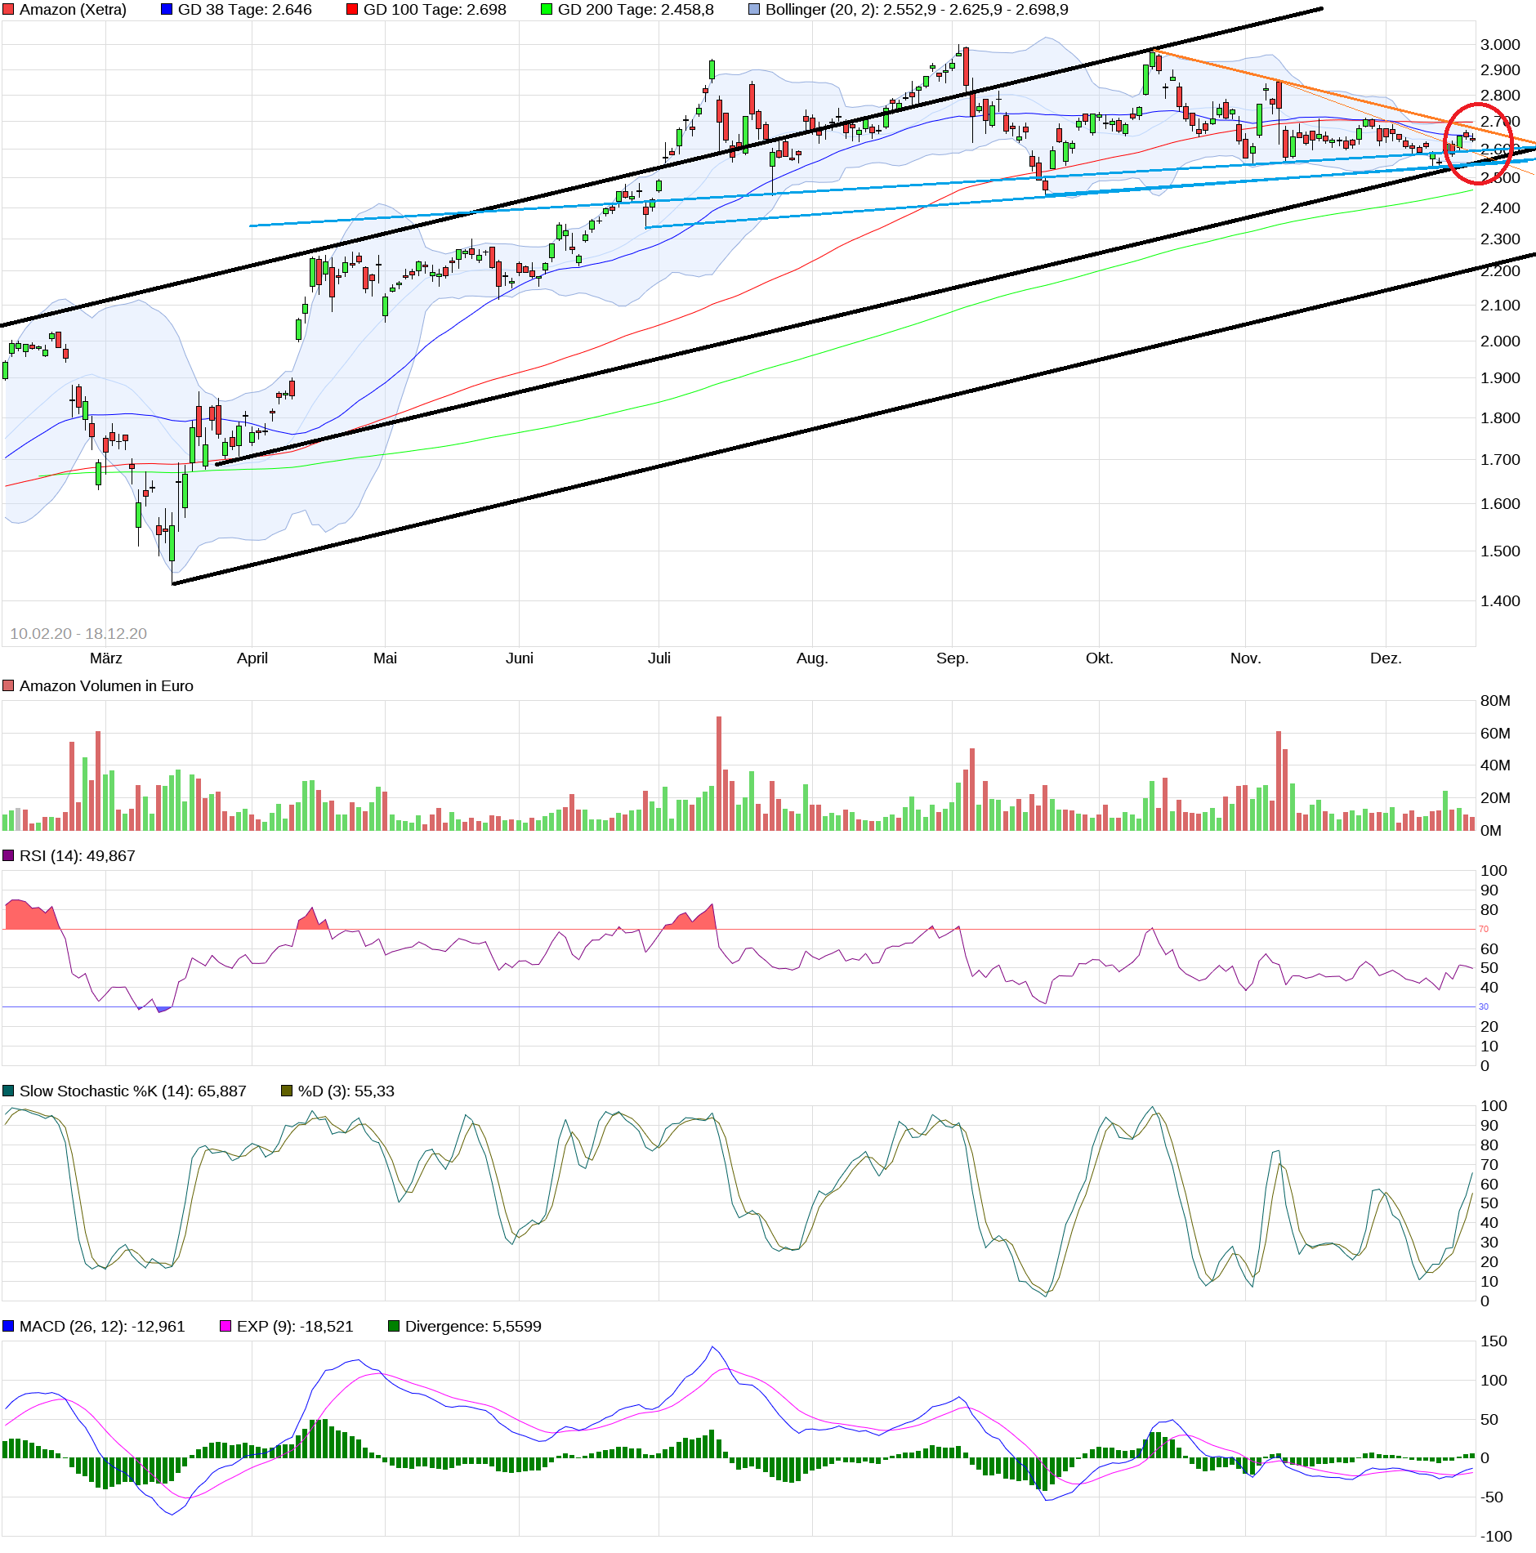Screen dimensions: 1536x1553
Task: Click the 'Slow Stochastic %K (14): 65,887' label
Action: (132, 1091)
